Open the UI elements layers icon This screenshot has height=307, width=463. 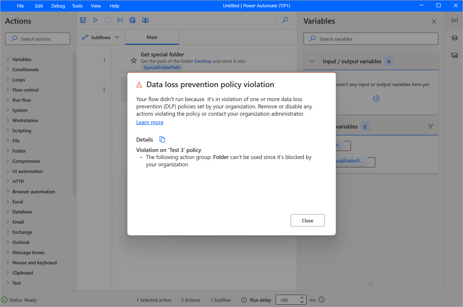(455, 38)
